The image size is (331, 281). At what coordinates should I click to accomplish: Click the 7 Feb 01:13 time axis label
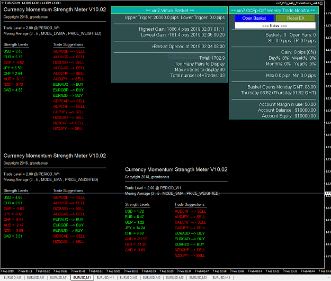25,271
